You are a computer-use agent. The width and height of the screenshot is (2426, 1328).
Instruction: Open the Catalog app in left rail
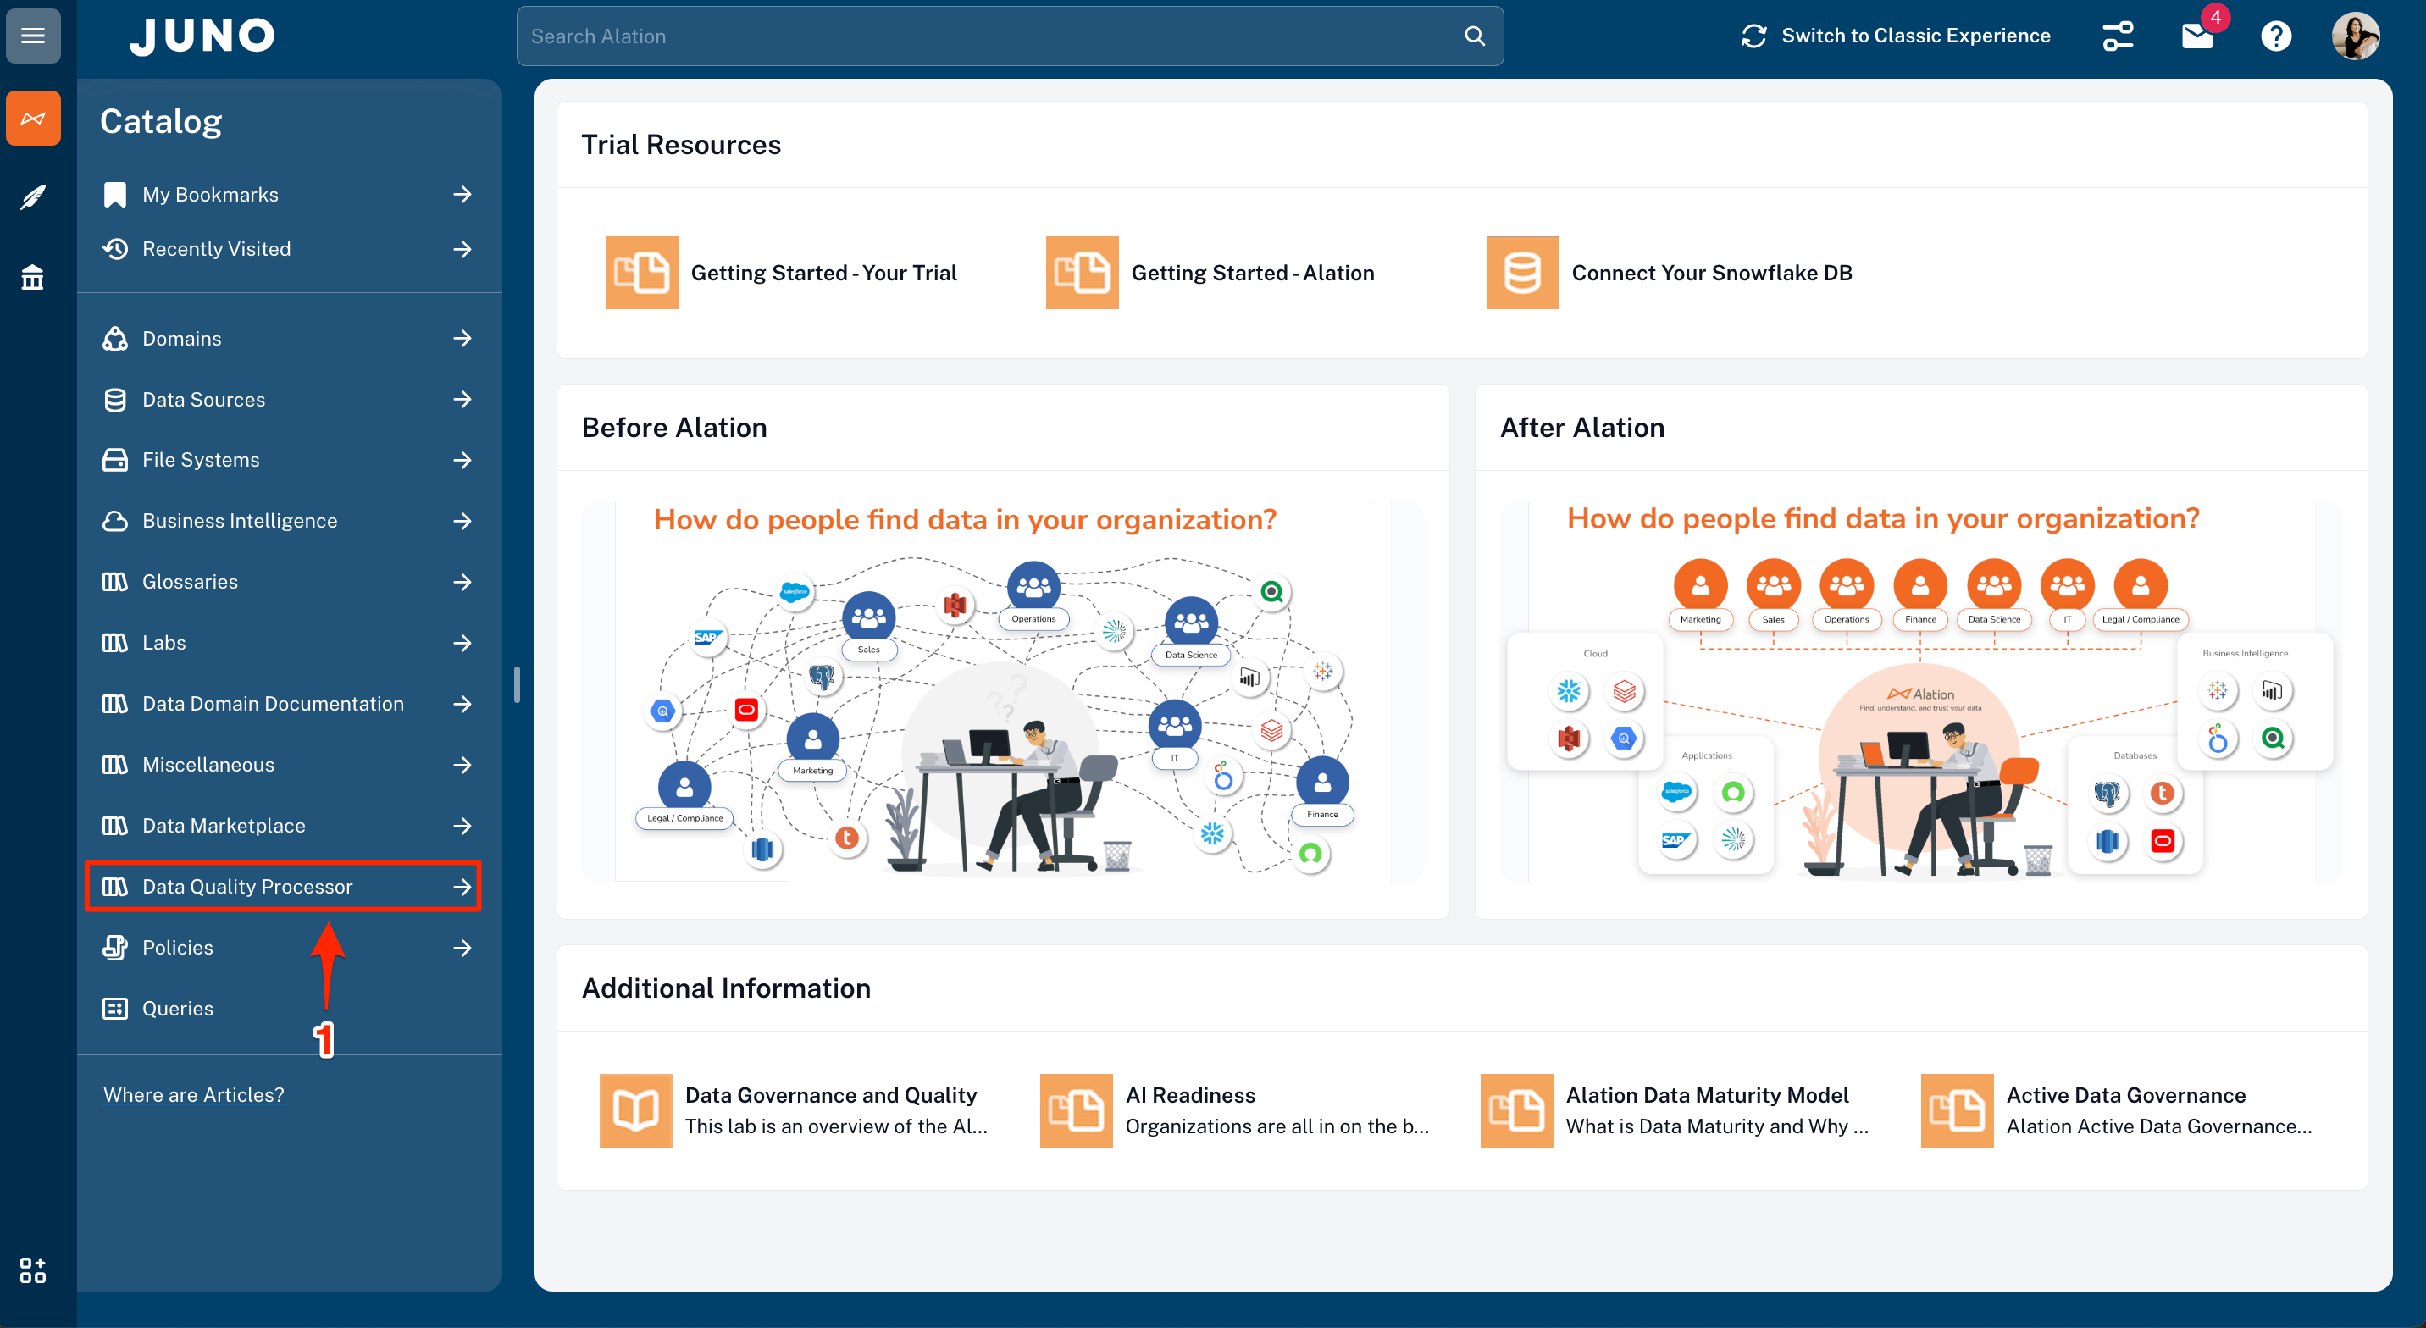33,118
